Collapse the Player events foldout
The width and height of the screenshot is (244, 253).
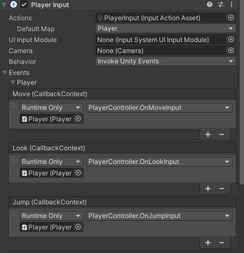[13, 83]
